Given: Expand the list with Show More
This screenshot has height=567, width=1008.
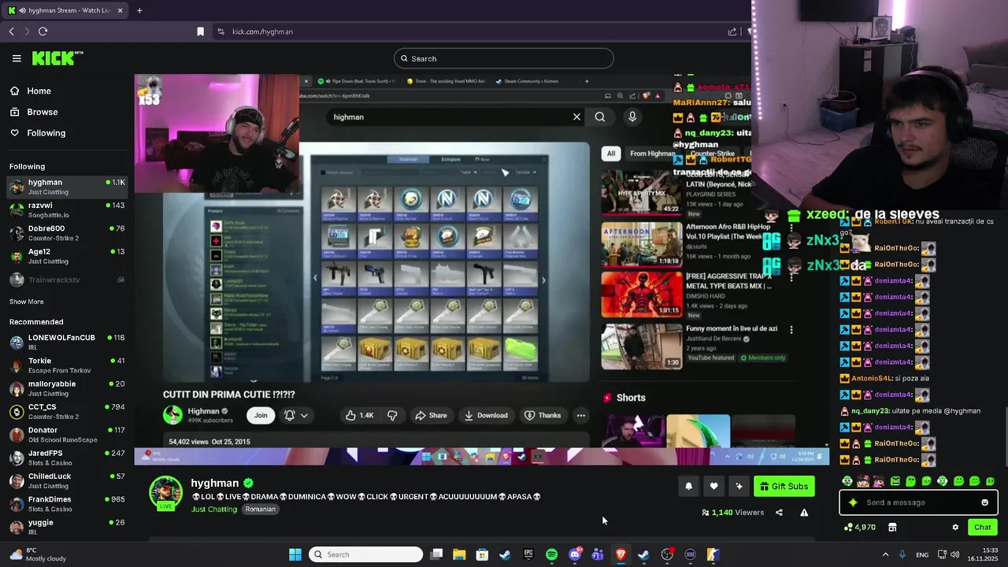Looking at the screenshot, I should (27, 302).
